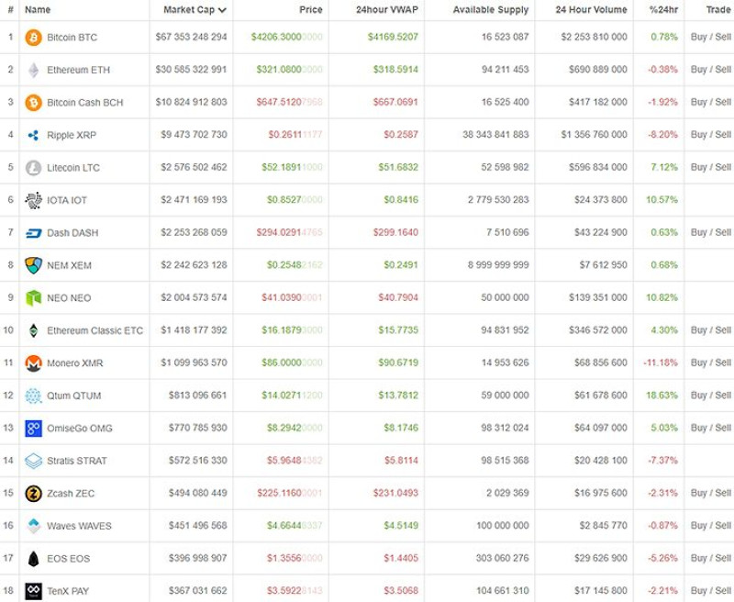The width and height of the screenshot is (734, 602).
Task: Click Buy in the TenX PAY row
Action: point(699,590)
